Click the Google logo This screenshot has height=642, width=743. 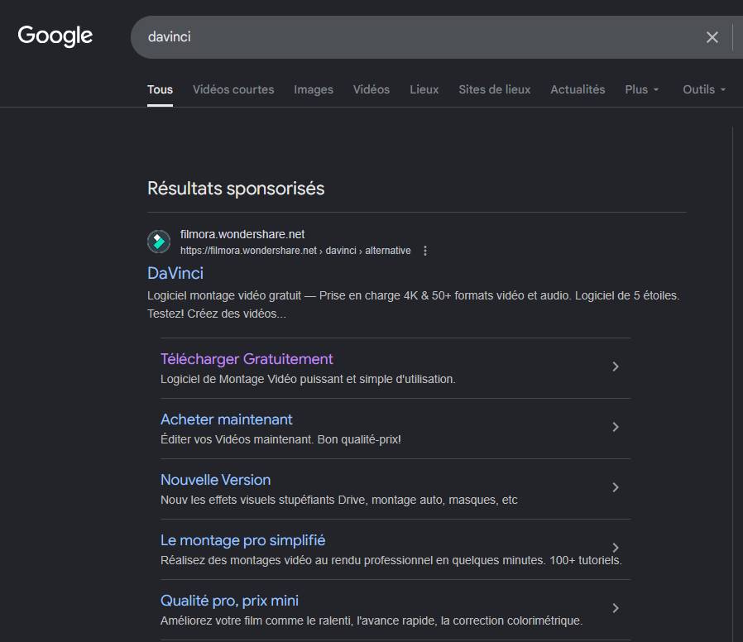coord(55,36)
